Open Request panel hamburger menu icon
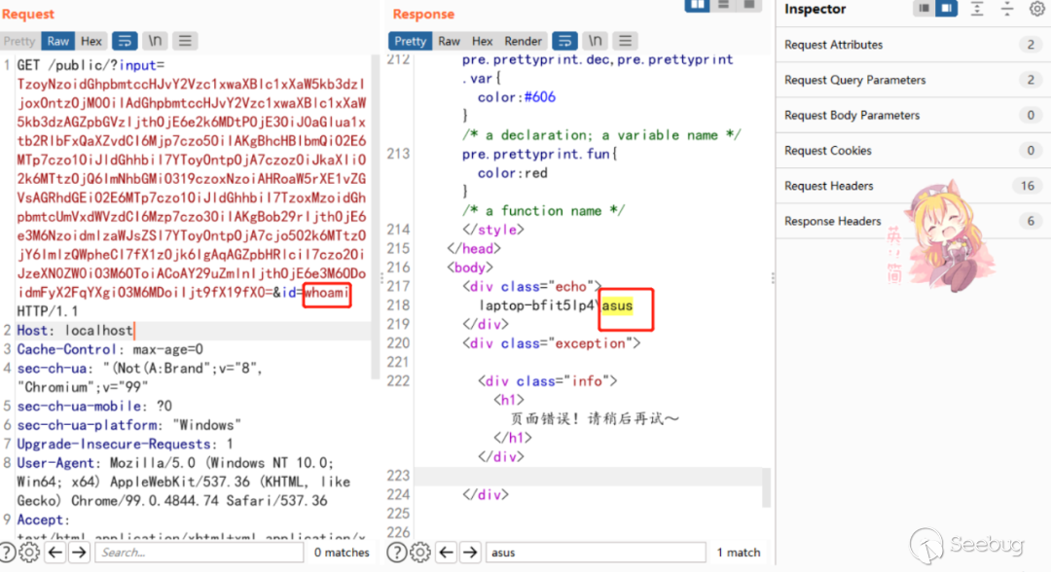Viewport: 1051px width, 572px height. (x=185, y=41)
